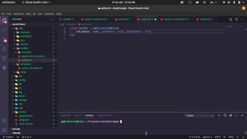This screenshot has width=247, height=139.
Task: Open the Help menu
Action: pyautogui.click(x=58, y=14)
